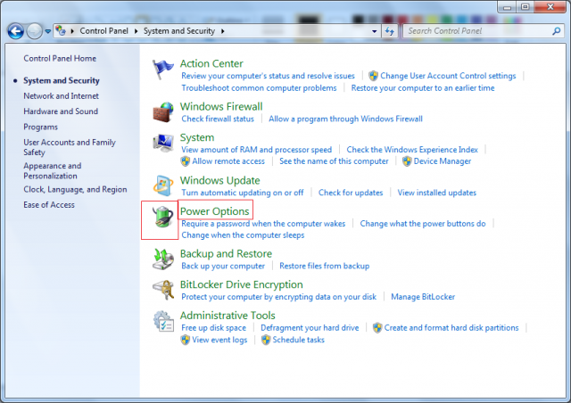The width and height of the screenshot is (571, 403).
Task: Open the Windows Firewall heading link
Action: 221,106
